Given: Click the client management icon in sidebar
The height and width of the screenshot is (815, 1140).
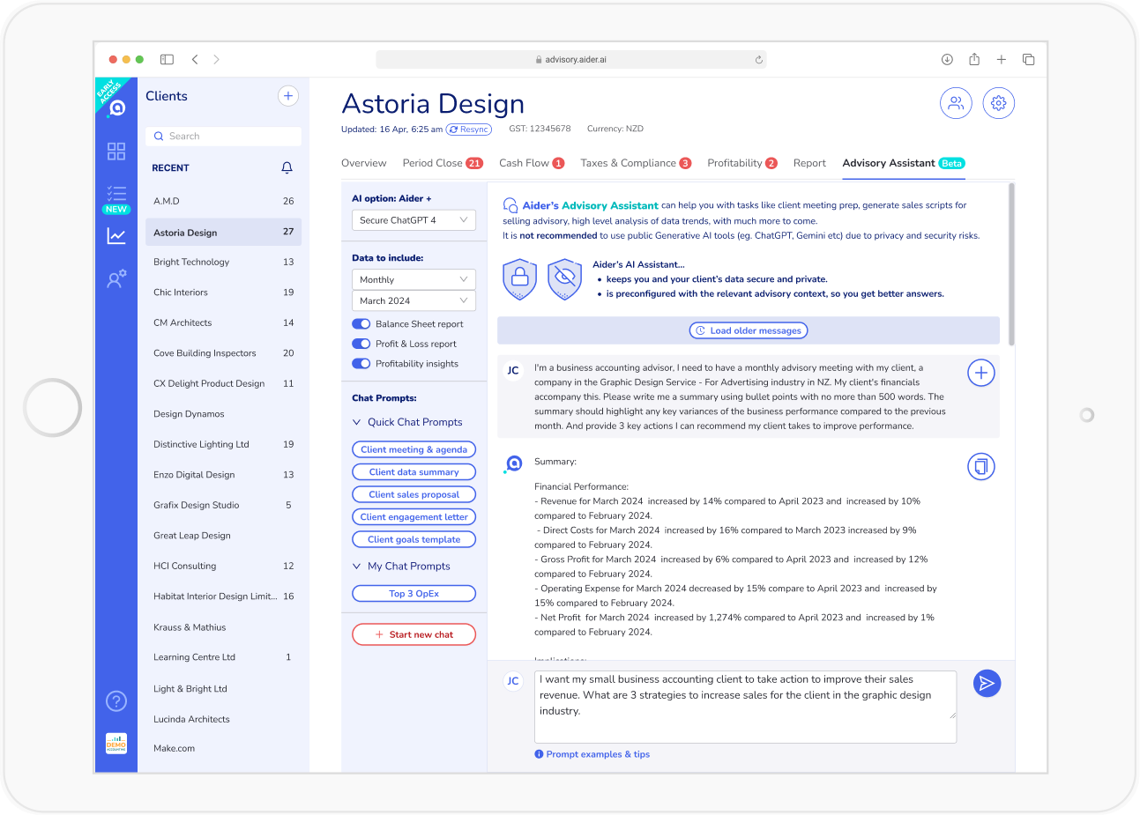Looking at the screenshot, I should point(115,278).
